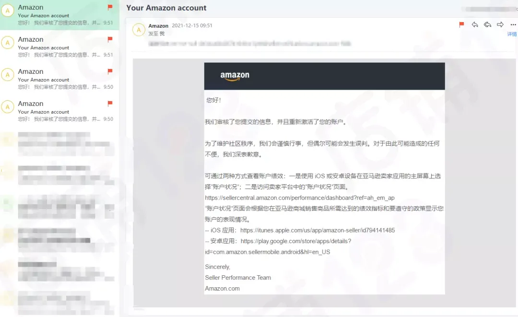The width and height of the screenshot is (518, 317).
Task: Click the amazon logo in the email banner
Action: coord(235,76)
